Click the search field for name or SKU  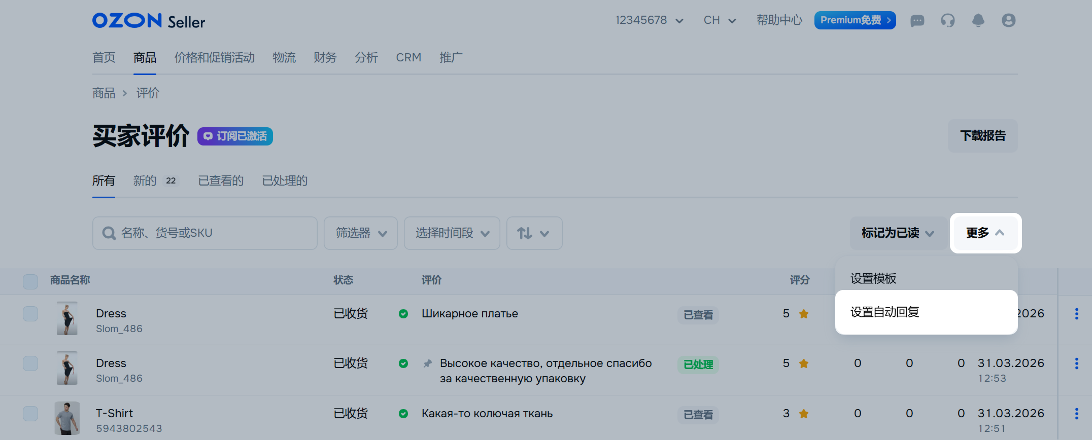coord(205,233)
